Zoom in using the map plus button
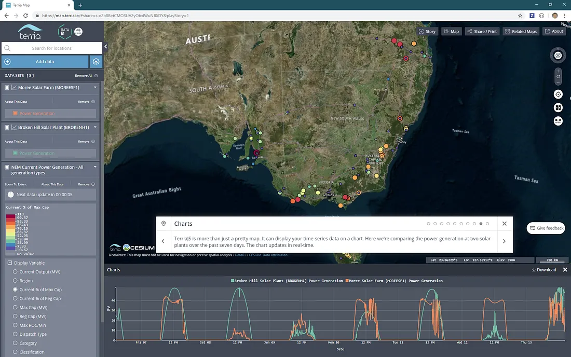Screen dimensions: 571x357 [x=558, y=71]
